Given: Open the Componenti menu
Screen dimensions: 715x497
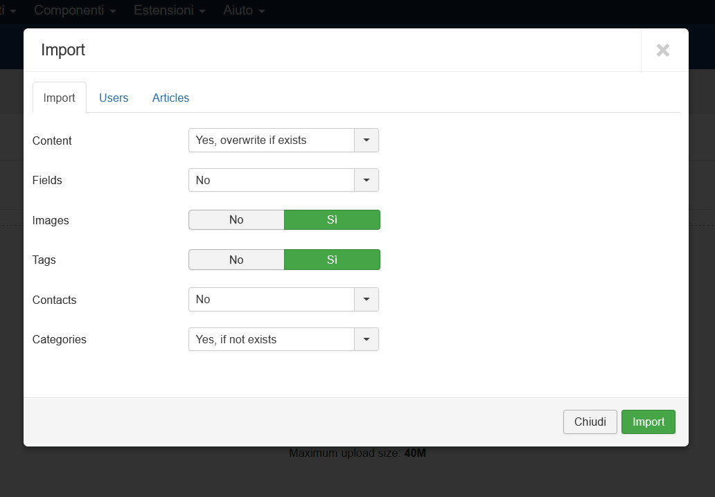Looking at the screenshot, I should (75, 10).
